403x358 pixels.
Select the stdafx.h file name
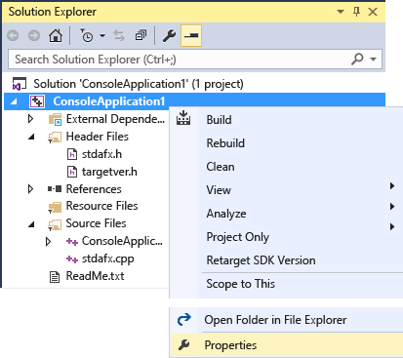point(101,154)
